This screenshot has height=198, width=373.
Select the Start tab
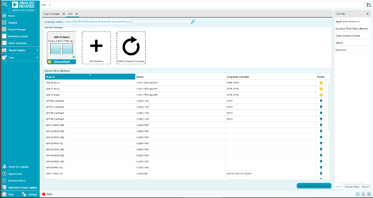click(70, 14)
